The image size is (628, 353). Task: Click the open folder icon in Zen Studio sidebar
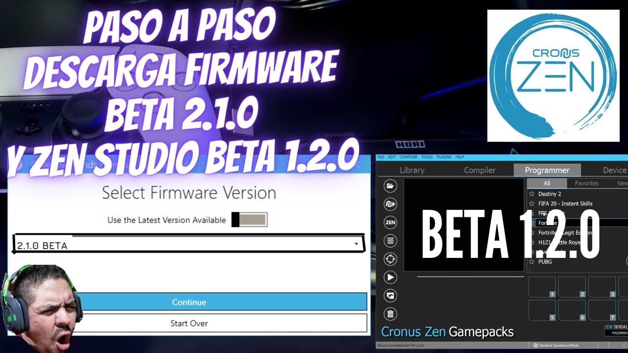pyautogui.click(x=391, y=186)
